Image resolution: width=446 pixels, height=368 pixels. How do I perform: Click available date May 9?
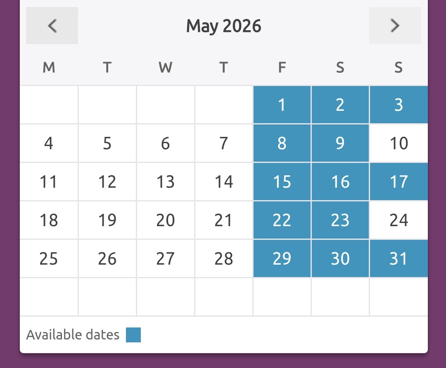(x=340, y=143)
